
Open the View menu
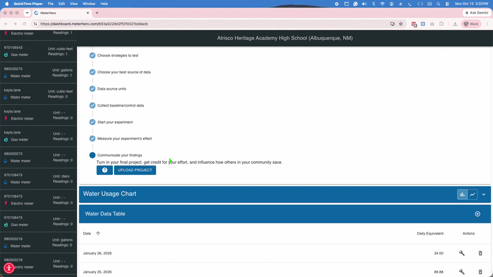pyautogui.click(x=73, y=4)
